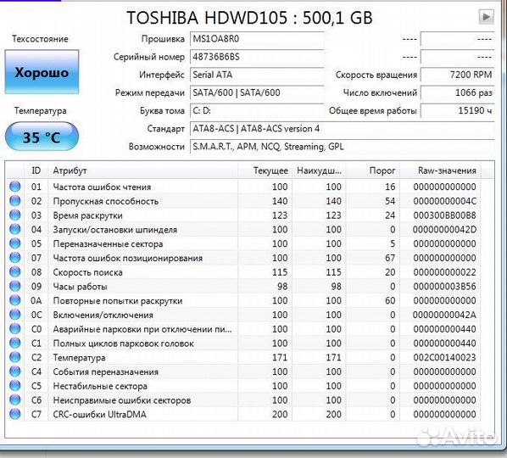Click the drive letter field C: D:
The image size is (507, 458).
pos(257,110)
